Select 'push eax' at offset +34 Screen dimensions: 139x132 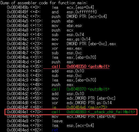tap(62, 62)
